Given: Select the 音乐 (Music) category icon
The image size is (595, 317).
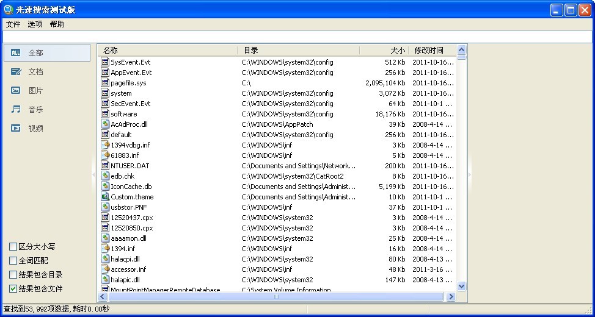Looking at the screenshot, I should (x=16, y=110).
